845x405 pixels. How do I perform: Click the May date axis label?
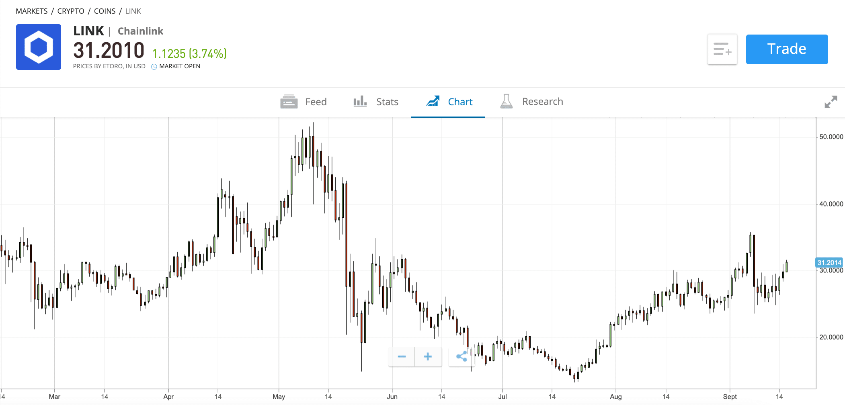279,397
